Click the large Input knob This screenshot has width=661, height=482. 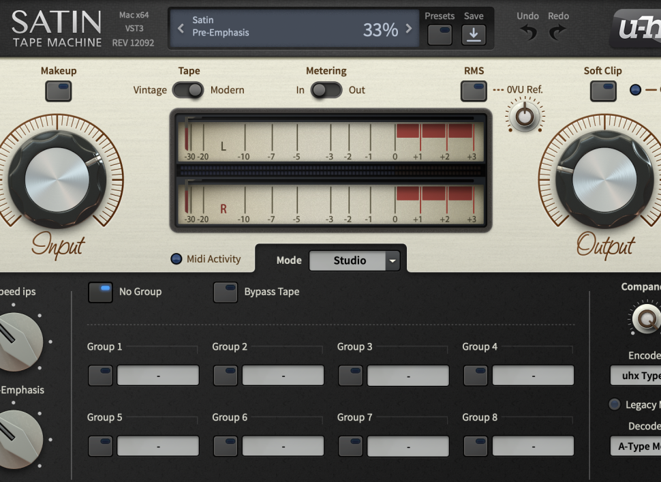click(57, 180)
